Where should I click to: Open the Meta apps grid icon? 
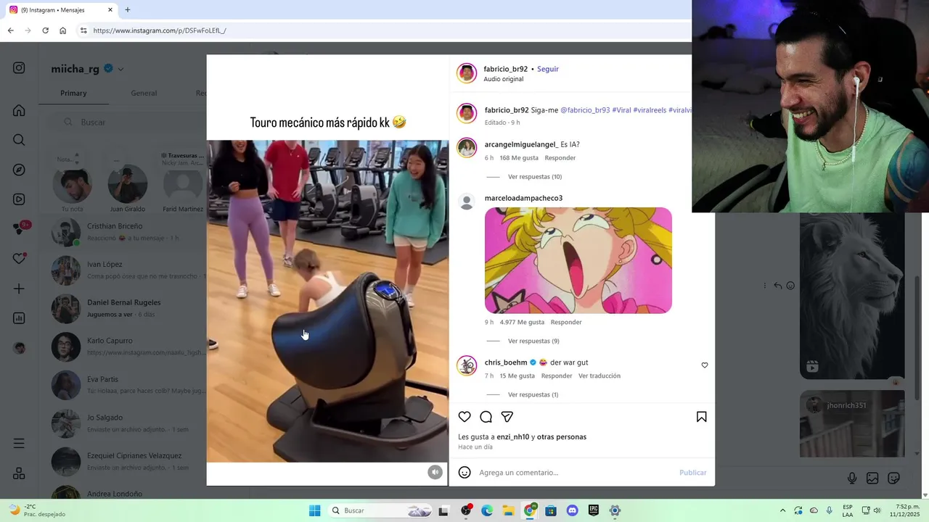coord(19,473)
